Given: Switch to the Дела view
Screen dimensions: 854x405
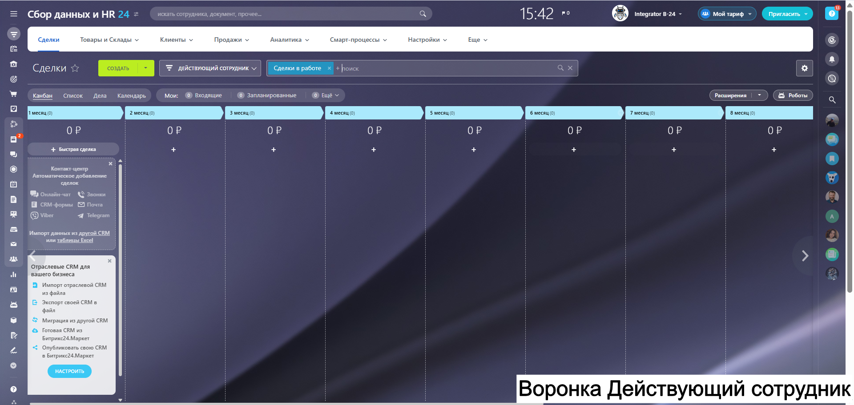Looking at the screenshot, I should click(100, 95).
